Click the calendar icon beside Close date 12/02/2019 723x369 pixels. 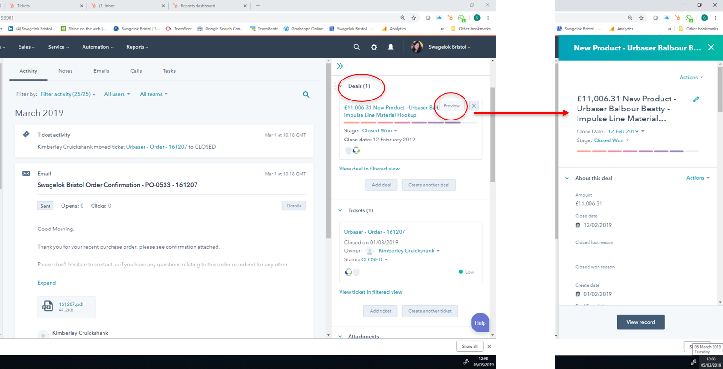(578, 225)
